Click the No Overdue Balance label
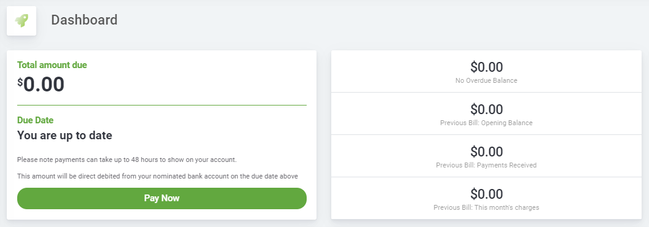Image resolution: width=649 pixels, height=227 pixels. pos(486,80)
